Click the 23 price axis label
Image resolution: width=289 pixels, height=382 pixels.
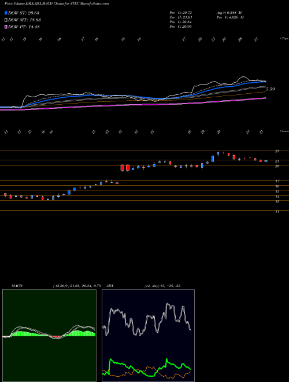pos(277,151)
